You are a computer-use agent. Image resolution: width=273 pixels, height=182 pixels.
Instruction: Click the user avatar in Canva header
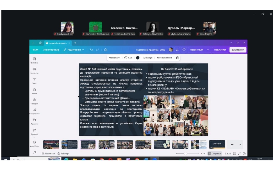coord(171,50)
